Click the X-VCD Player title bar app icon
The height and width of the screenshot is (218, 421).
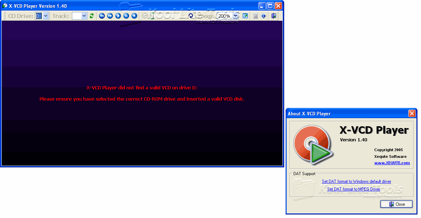5,6
